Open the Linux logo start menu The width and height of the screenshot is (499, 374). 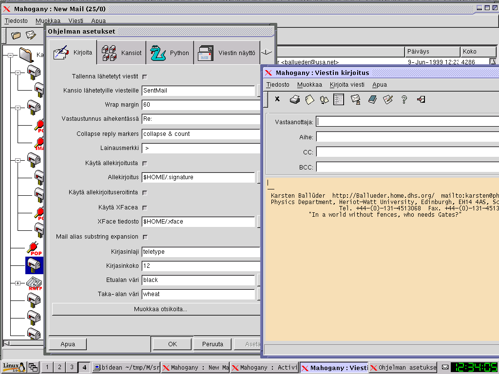14,367
